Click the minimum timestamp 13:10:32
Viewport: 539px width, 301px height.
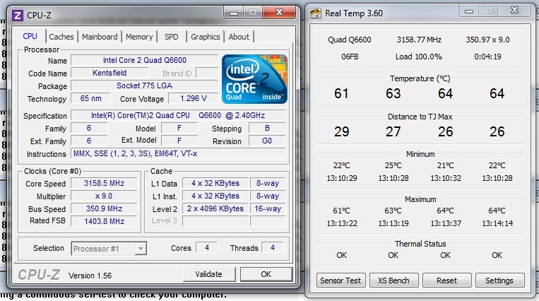click(x=446, y=178)
